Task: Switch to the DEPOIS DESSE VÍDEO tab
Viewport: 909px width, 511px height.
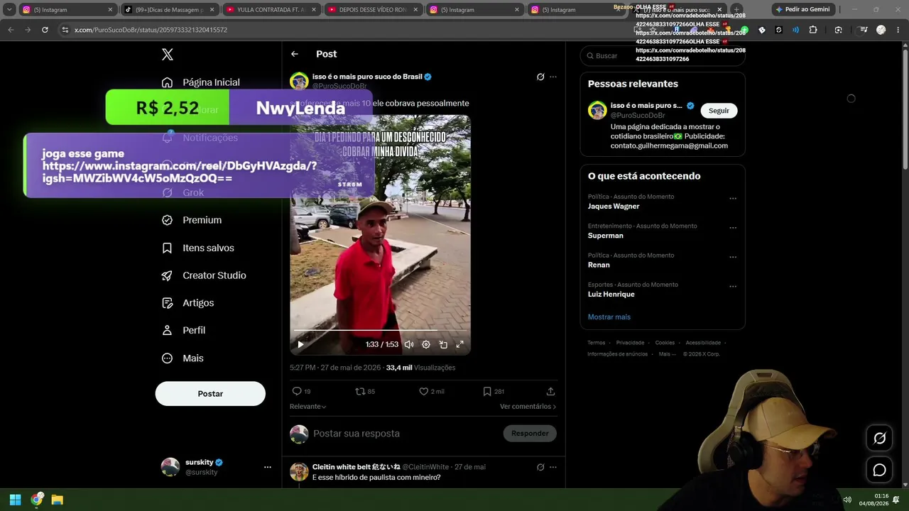Action: (x=373, y=10)
